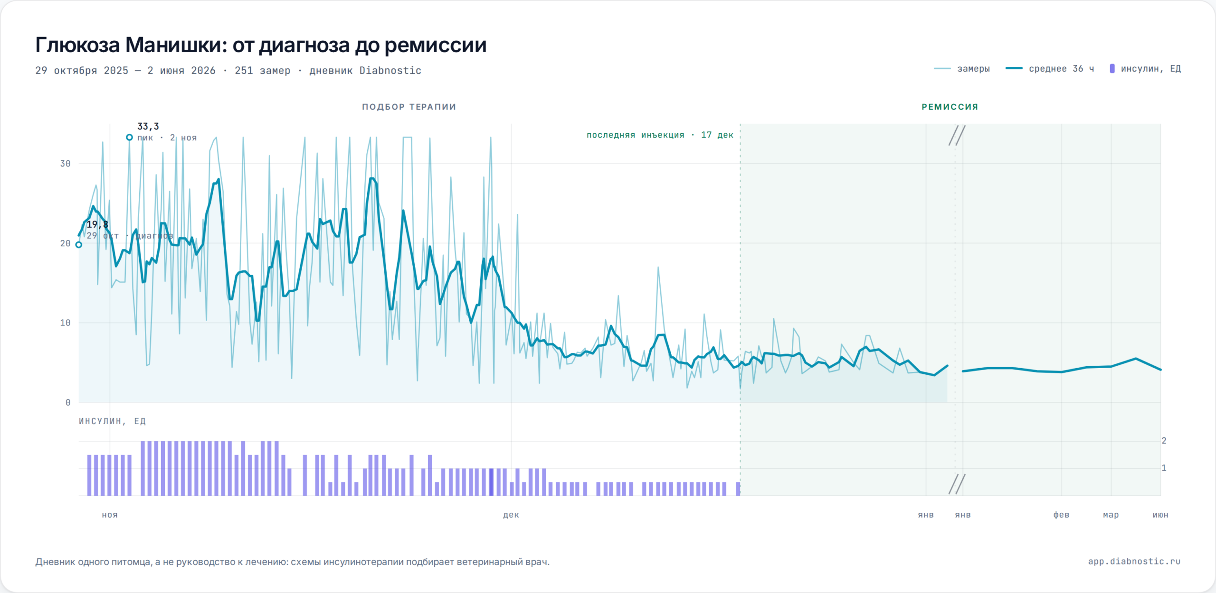Viewport: 1216px width, 593px height.
Task: Click the 'пик · 2 ноя' annotation
Action: (167, 138)
